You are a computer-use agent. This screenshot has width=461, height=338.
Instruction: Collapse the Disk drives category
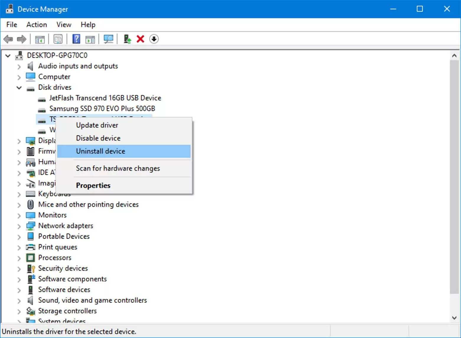click(19, 88)
